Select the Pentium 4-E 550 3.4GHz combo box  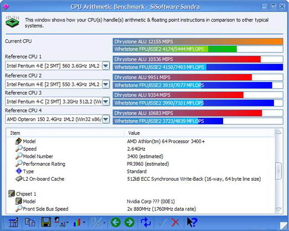pos(57,84)
